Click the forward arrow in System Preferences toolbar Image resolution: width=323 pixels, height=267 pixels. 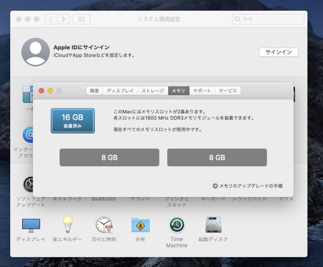pos(63,19)
